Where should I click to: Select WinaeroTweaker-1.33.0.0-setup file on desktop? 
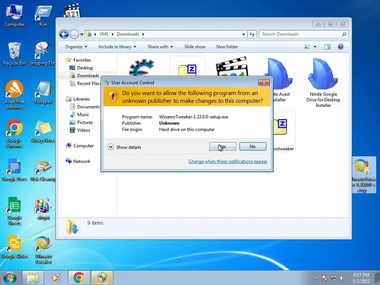click(x=363, y=175)
